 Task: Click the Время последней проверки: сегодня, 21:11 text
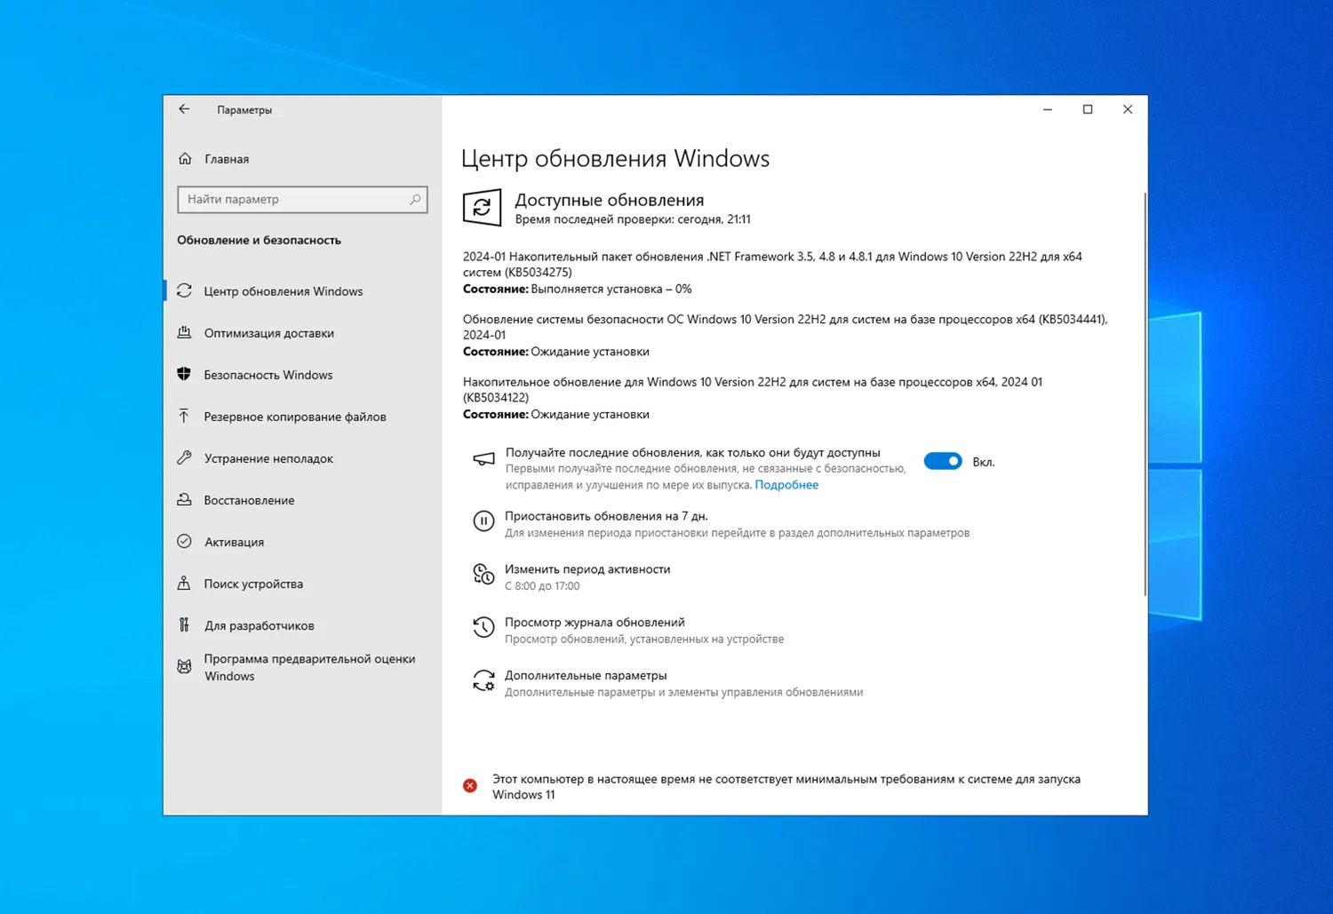[633, 219]
